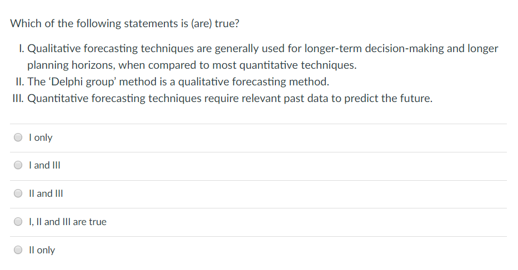
Task: Click the roman numeral 'I.' list marker
Action: (22, 49)
